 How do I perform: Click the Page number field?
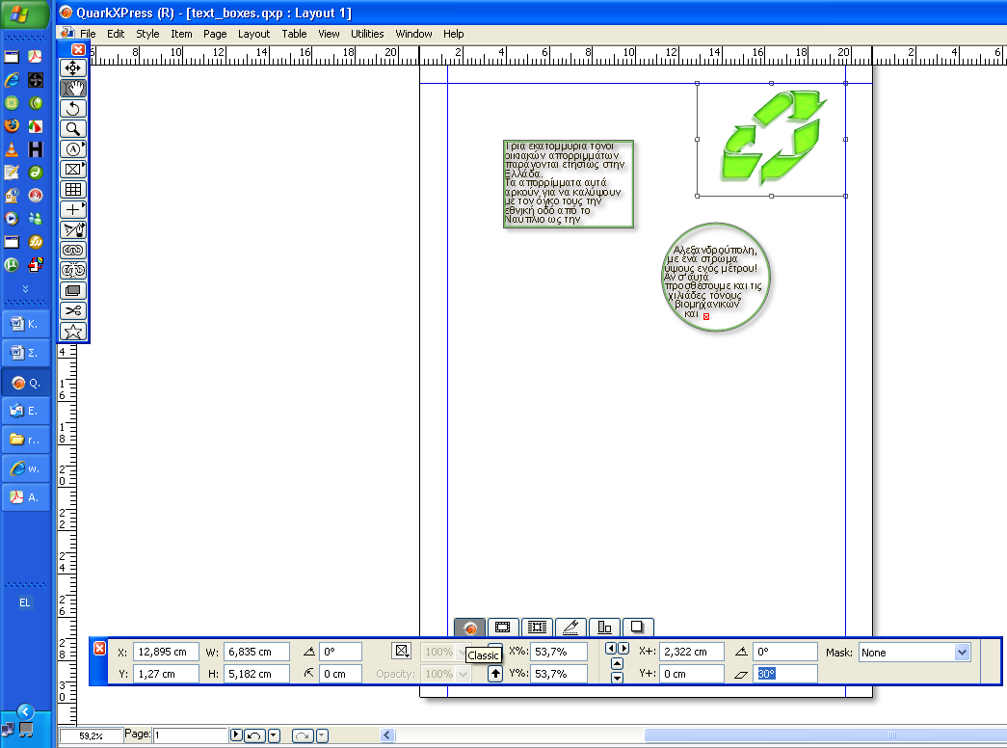coord(190,735)
